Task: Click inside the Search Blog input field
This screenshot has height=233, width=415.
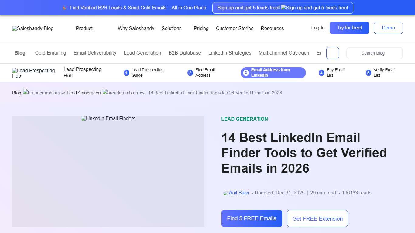Action: click(x=374, y=53)
